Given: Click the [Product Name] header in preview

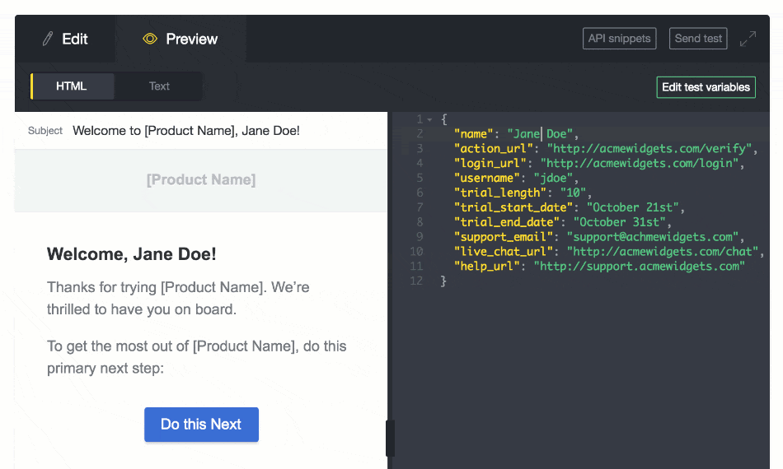Looking at the screenshot, I should (201, 179).
